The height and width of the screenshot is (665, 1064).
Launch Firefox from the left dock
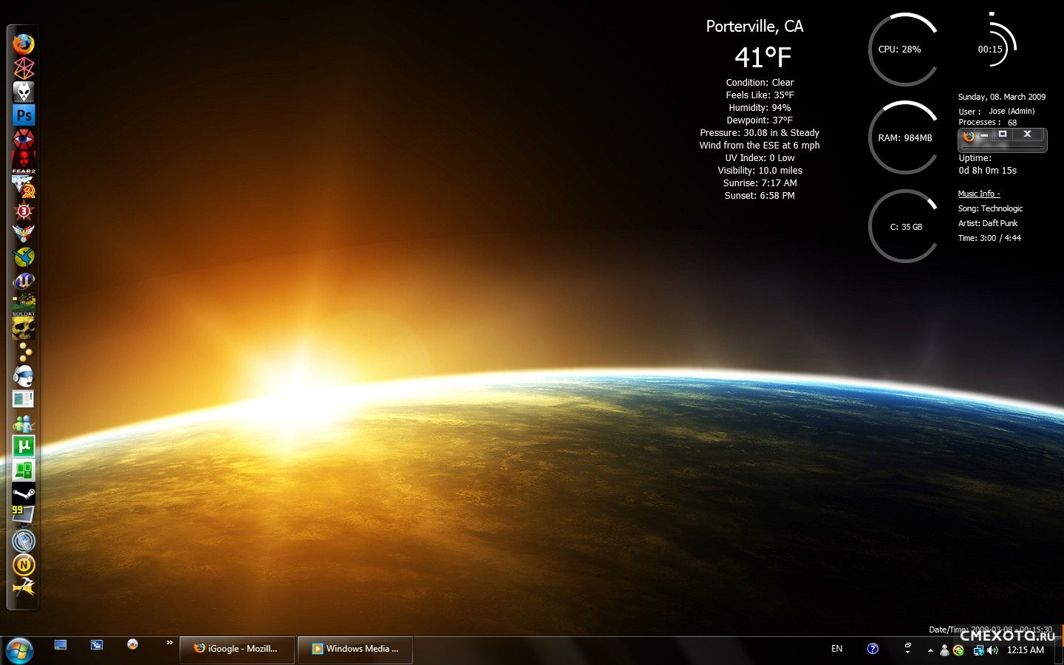(x=24, y=44)
